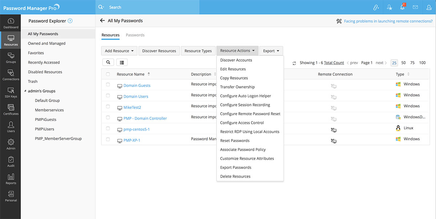The image size is (436, 219).
Task: Tick the checkbox for MikeTest2
Action: tap(108, 106)
